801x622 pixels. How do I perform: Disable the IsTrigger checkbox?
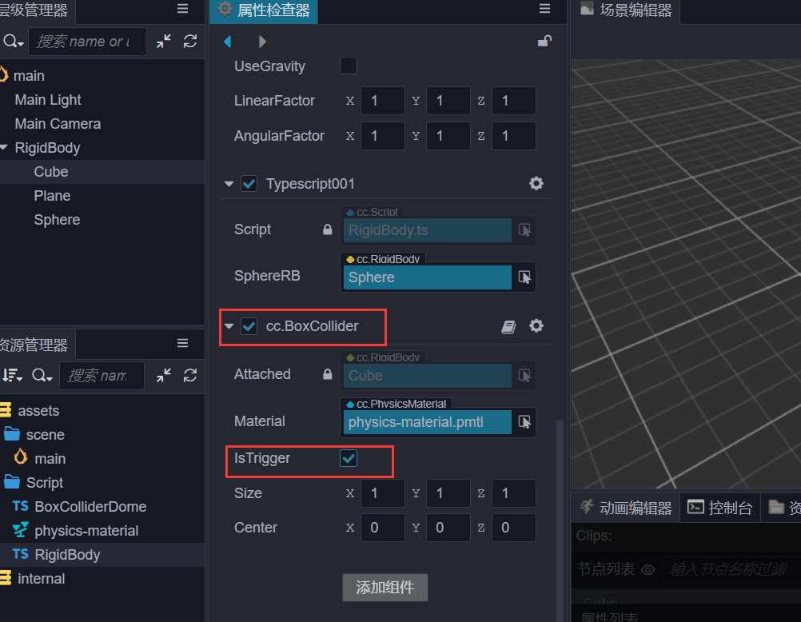(349, 458)
